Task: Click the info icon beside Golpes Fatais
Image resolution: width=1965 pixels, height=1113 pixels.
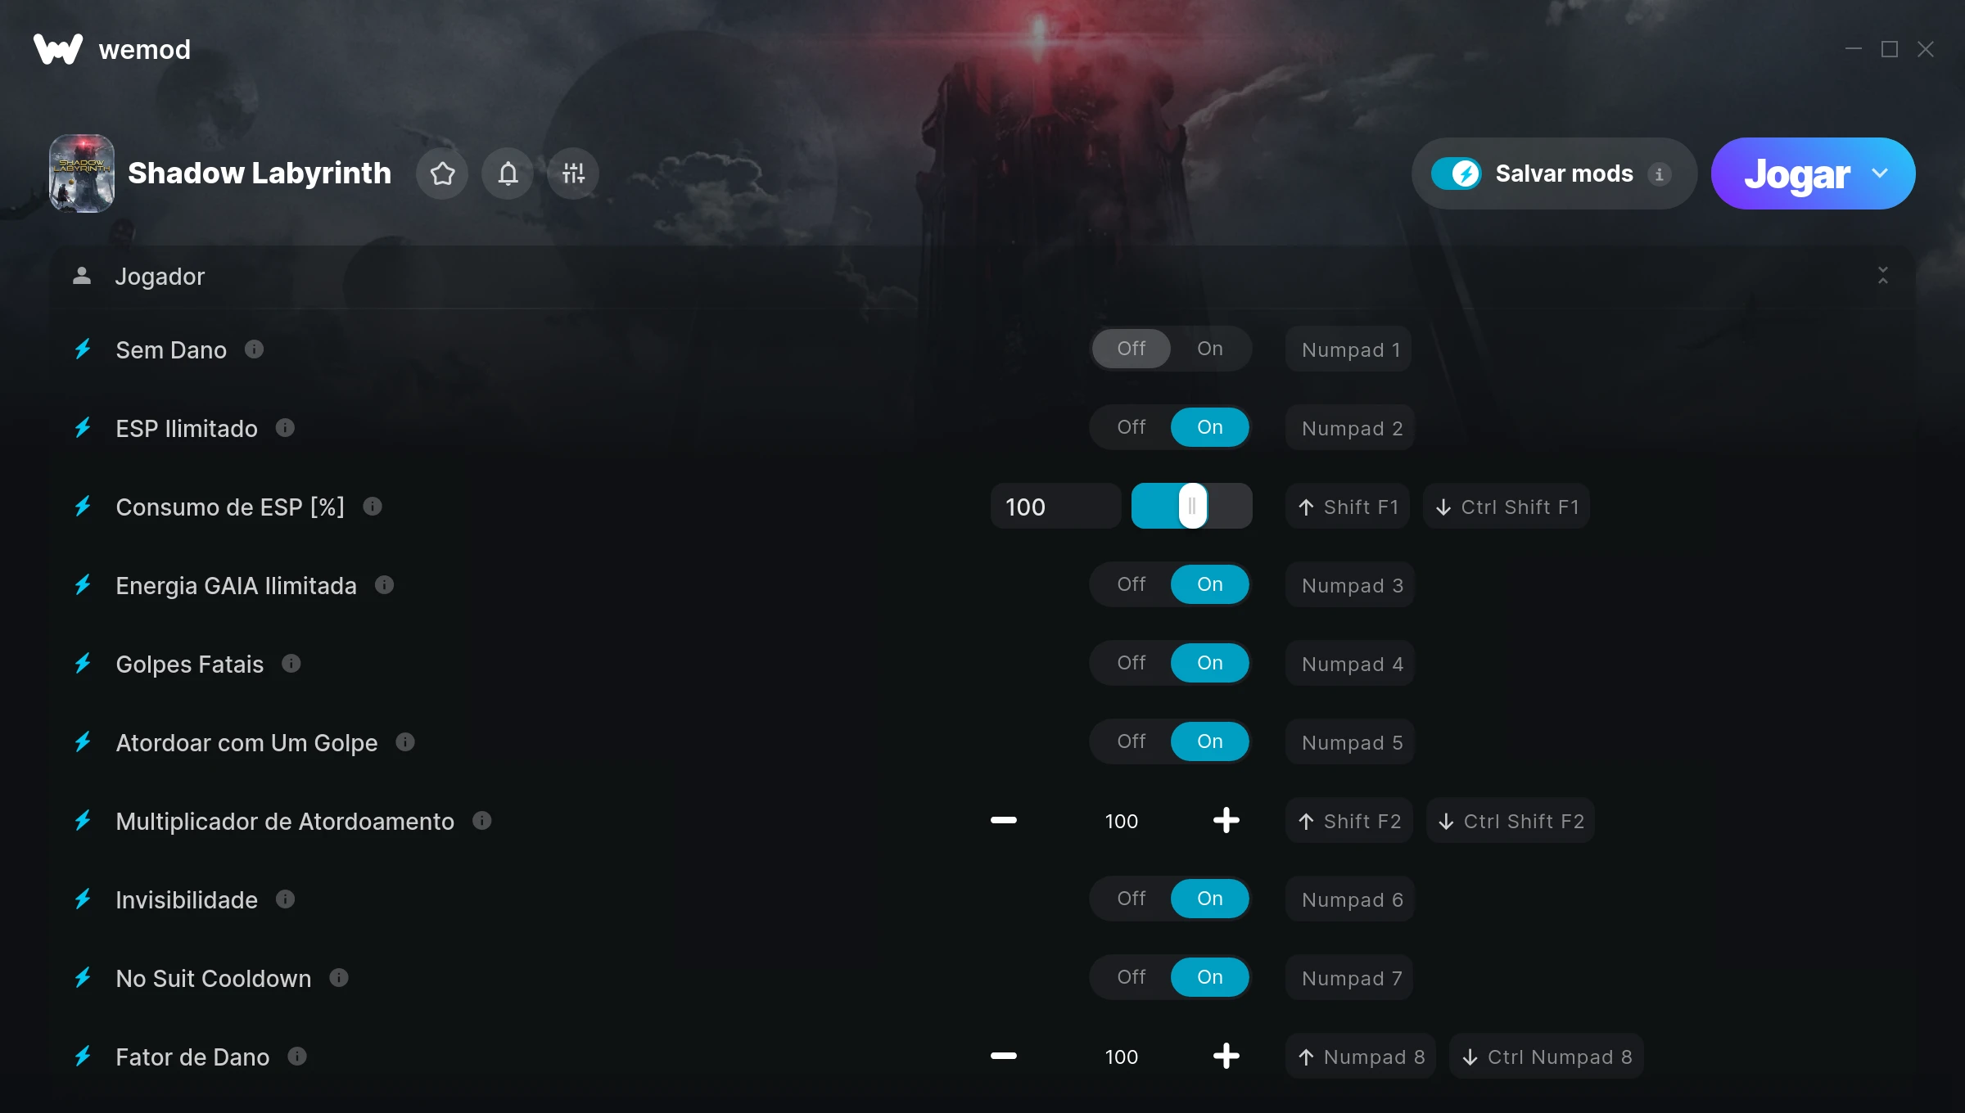Action: (291, 664)
